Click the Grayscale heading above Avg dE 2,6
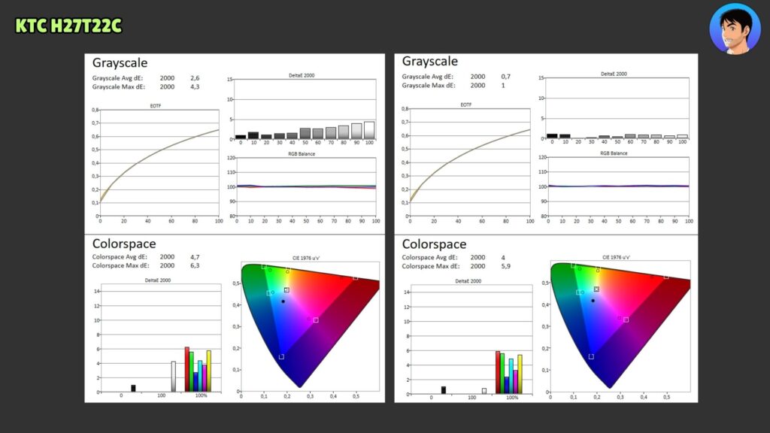 [x=120, y=63]
